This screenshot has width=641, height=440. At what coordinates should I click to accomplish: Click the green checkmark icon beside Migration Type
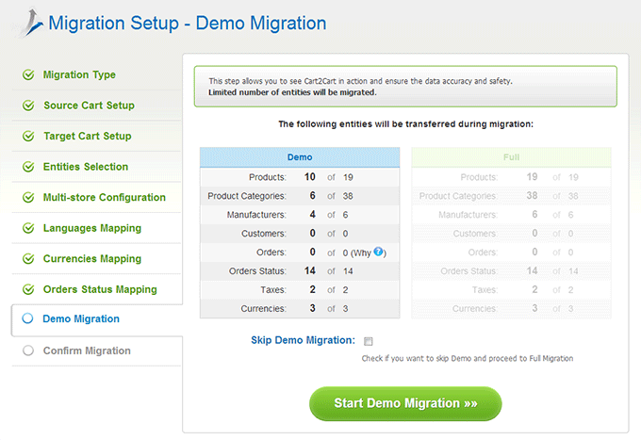[x=28, y=74]
